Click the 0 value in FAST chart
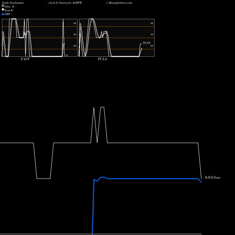Screen dimensions: 235x235 [x=67, y=55]
